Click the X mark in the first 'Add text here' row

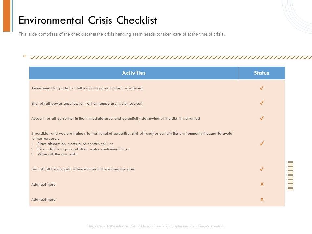point(262,184)
